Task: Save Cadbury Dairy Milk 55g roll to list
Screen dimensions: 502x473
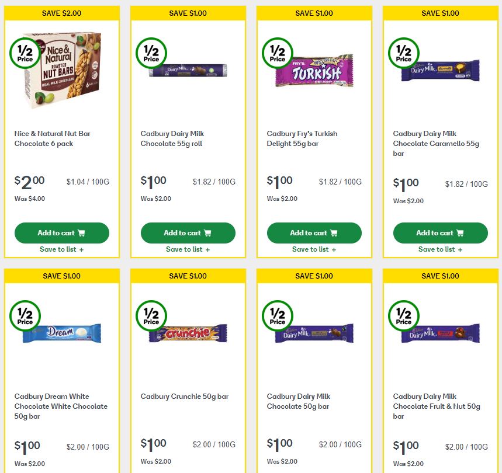Action: coord(188,249)
